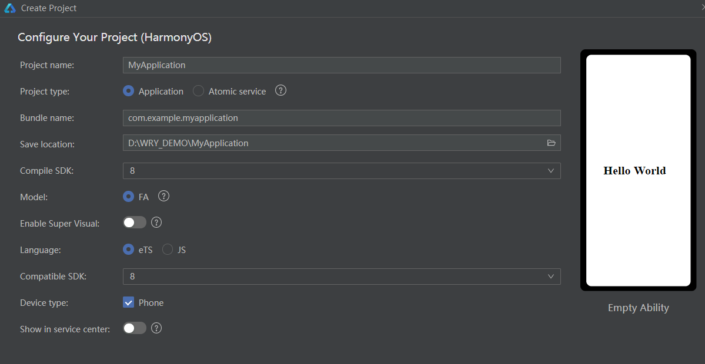Click the Empty Ability template label
Screen dimensions: 705x364
[x=639, y=308]
